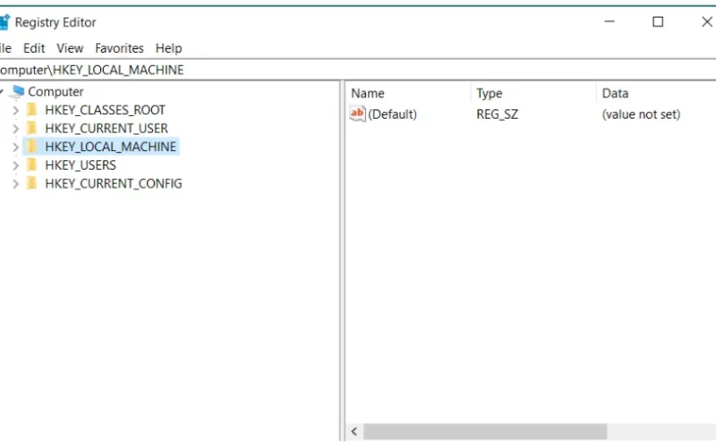Viewport: 716px width, 447px height.
Task: Open the Help menu
Action: [168, 48]
